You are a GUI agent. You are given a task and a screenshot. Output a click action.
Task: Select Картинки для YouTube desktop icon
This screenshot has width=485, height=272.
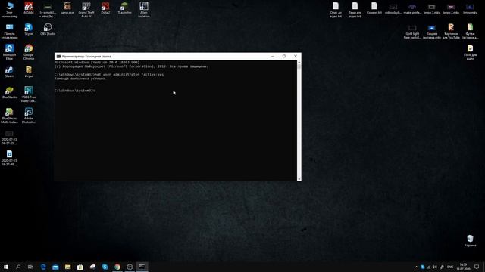(x=451, y=31)
